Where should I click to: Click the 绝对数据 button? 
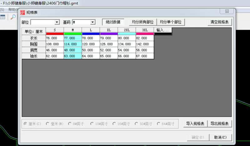(113, 22)
